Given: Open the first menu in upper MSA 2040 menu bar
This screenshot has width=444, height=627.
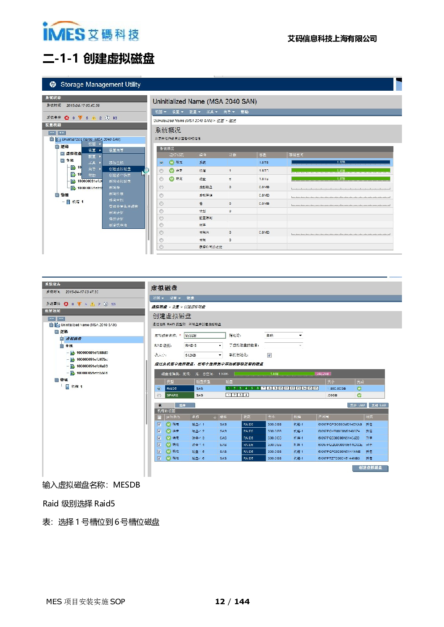Looking at the screenshot, I should coord(161,112).
